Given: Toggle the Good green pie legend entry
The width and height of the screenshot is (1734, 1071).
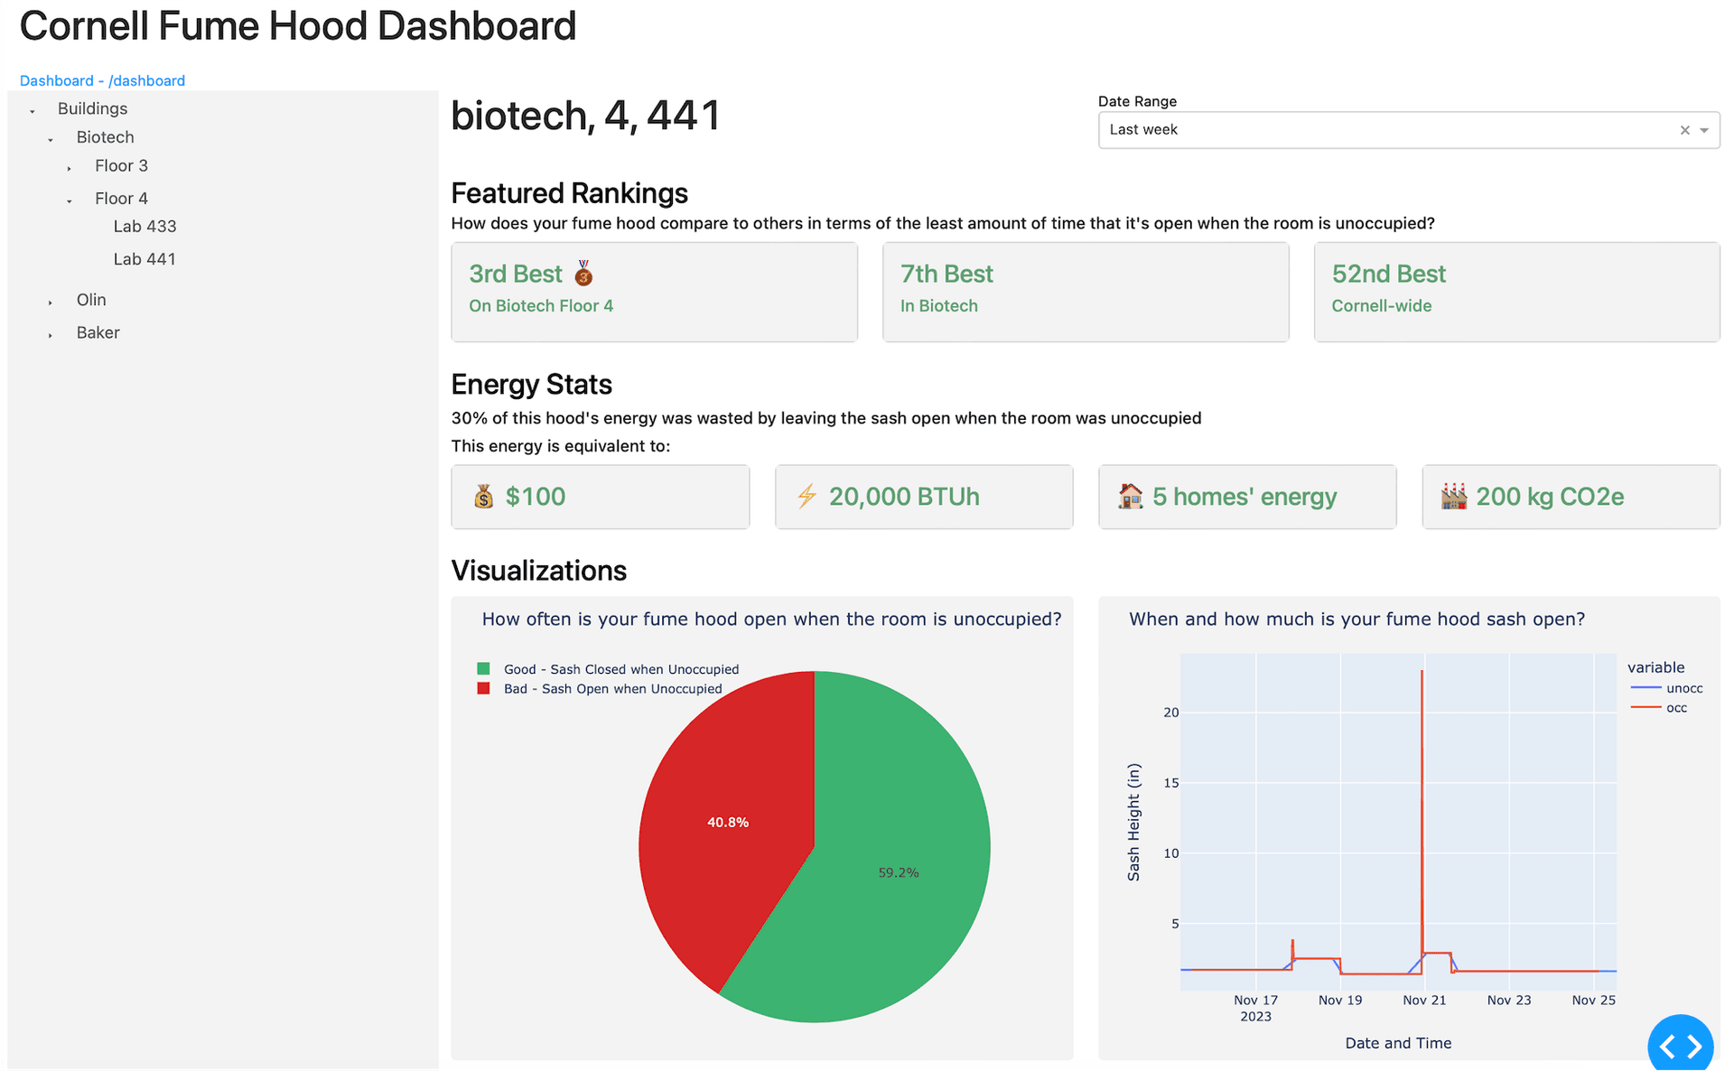Looking at the screenshot, I should [620, 669].
